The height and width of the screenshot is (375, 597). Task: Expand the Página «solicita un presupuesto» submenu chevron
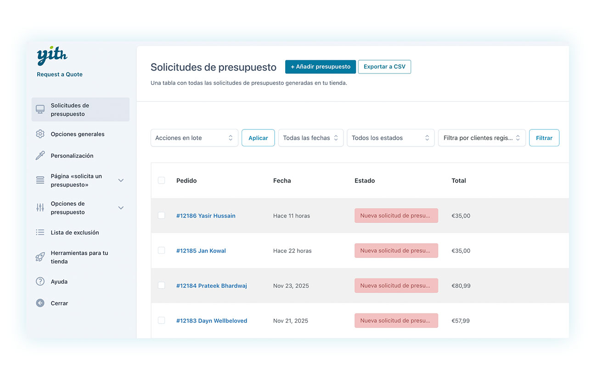coord(121,180)
